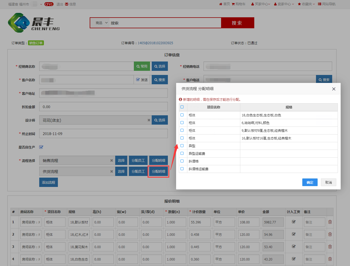Toggle the 是否自生产 checkbox
Image resolution: width=350 pixels, height=266 pixels.
coord(41,147)
